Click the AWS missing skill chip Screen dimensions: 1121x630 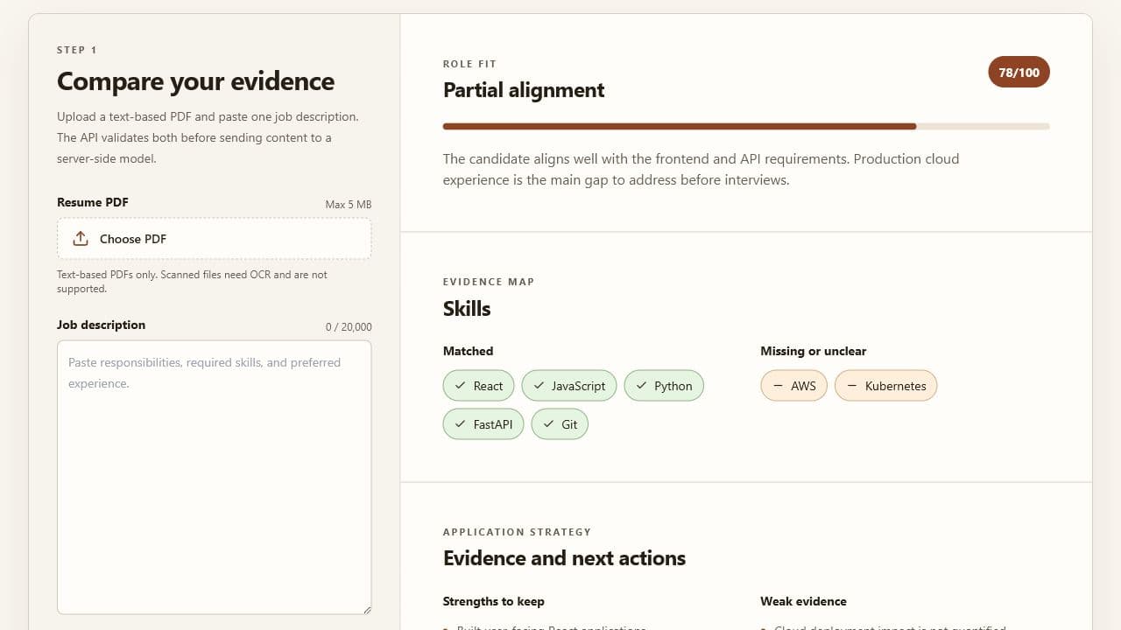click(793, 386)
